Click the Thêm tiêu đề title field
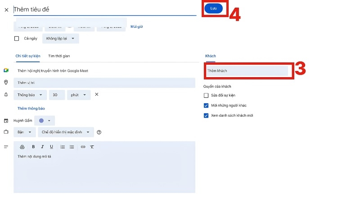The image size is (360, 202). (x=105, y=9)
